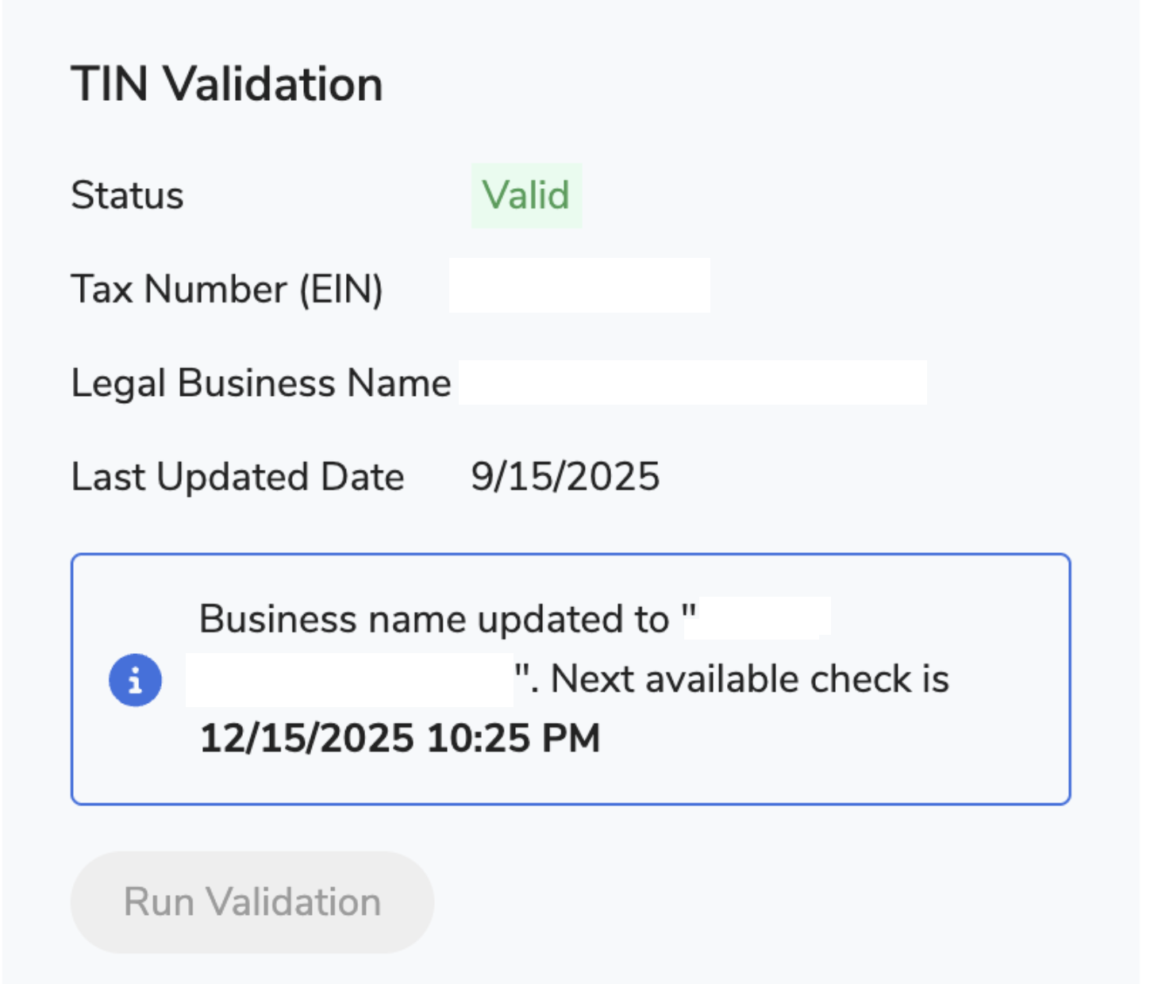Click the redacted text beside the info icon
The width and height of the screenshot is (1158, 984).
click(x=349, y=680)
